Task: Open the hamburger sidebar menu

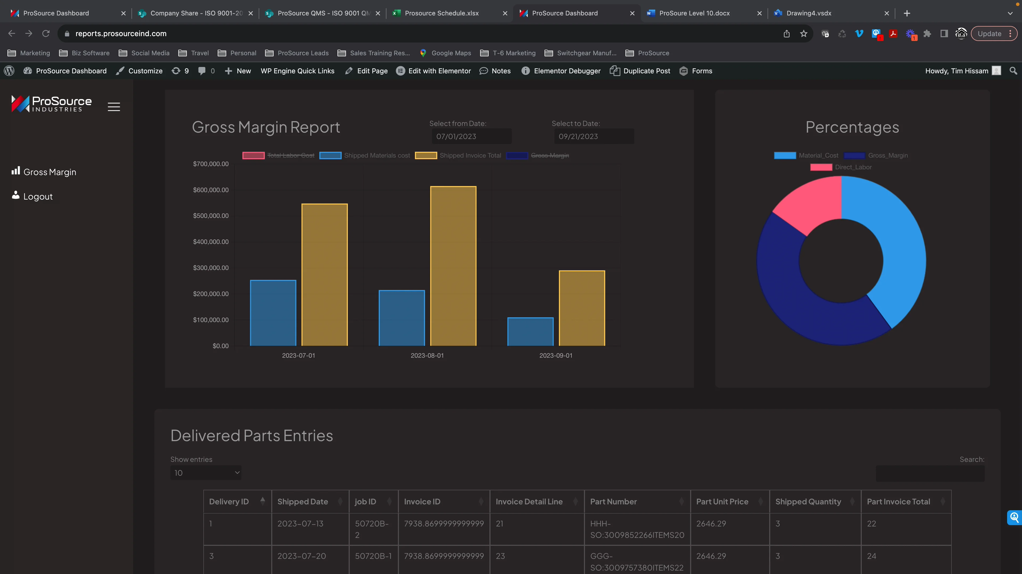Action: coord(114,107)
